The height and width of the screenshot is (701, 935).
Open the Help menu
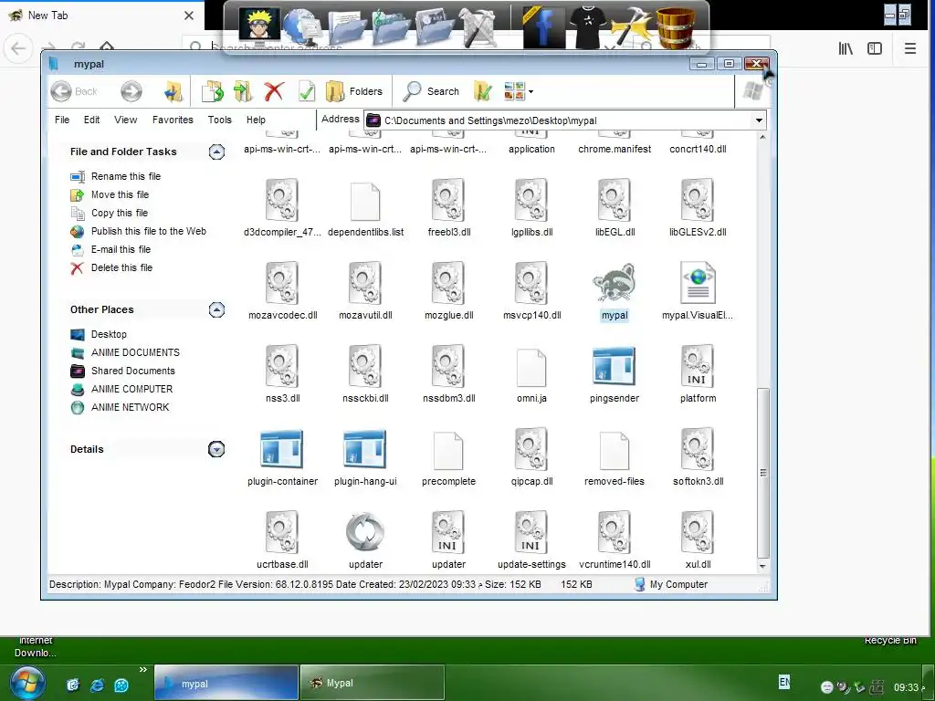point(256,120)
